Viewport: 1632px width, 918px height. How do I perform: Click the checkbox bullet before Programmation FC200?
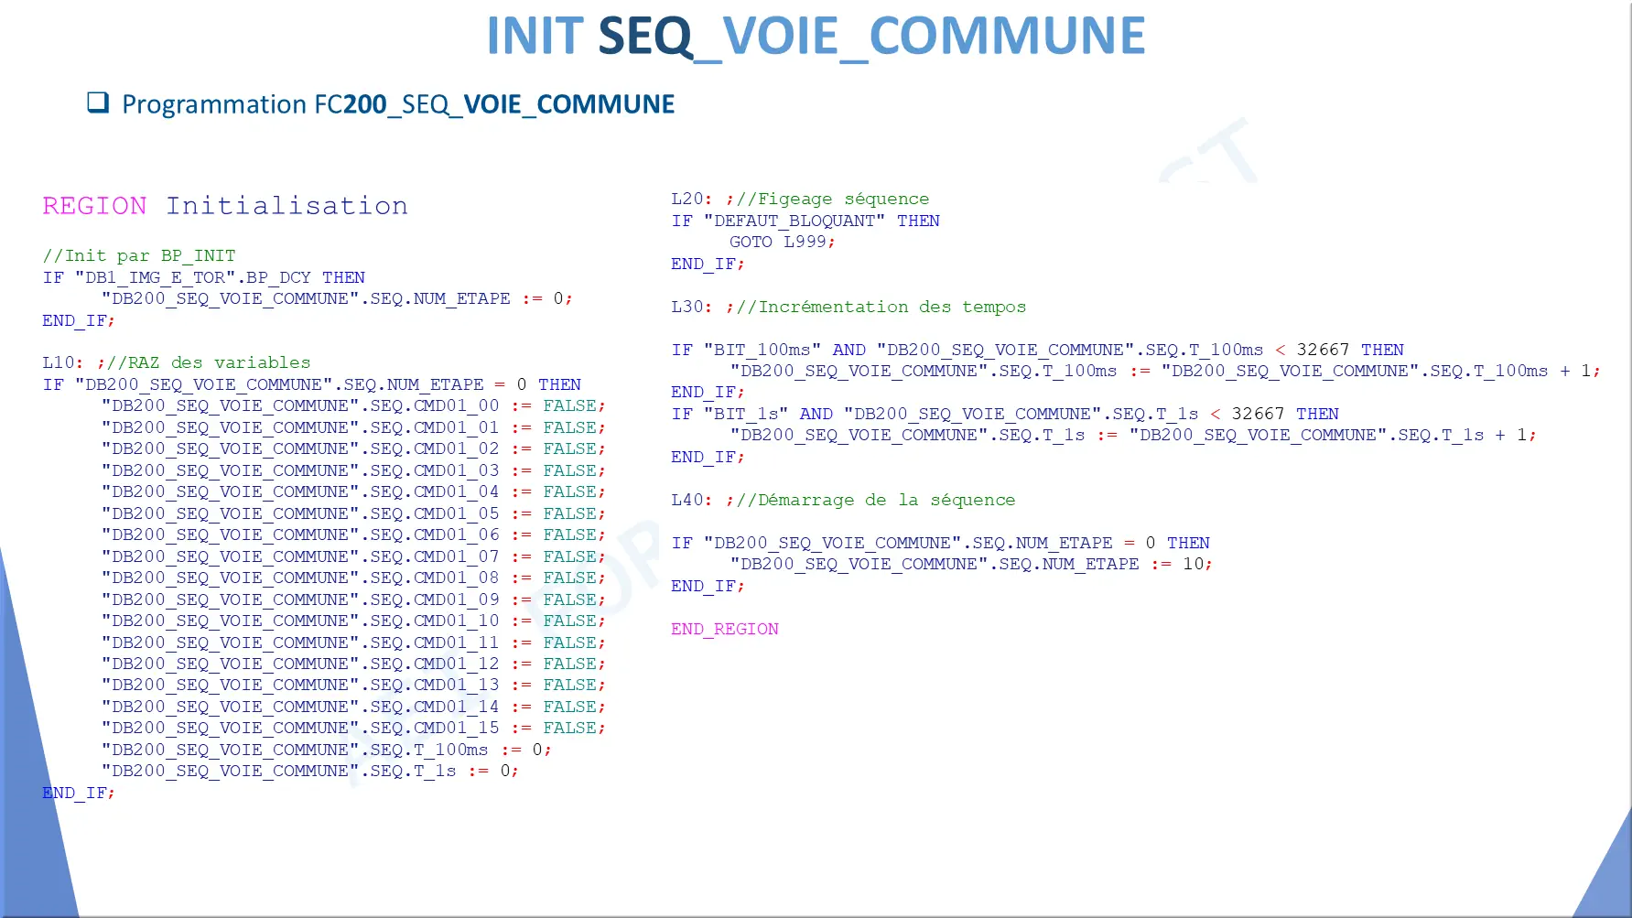[x=98, y=103]
